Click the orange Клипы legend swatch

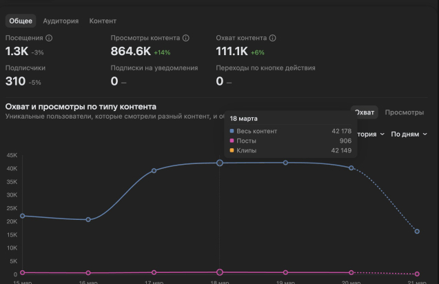[x=232, y=150]
